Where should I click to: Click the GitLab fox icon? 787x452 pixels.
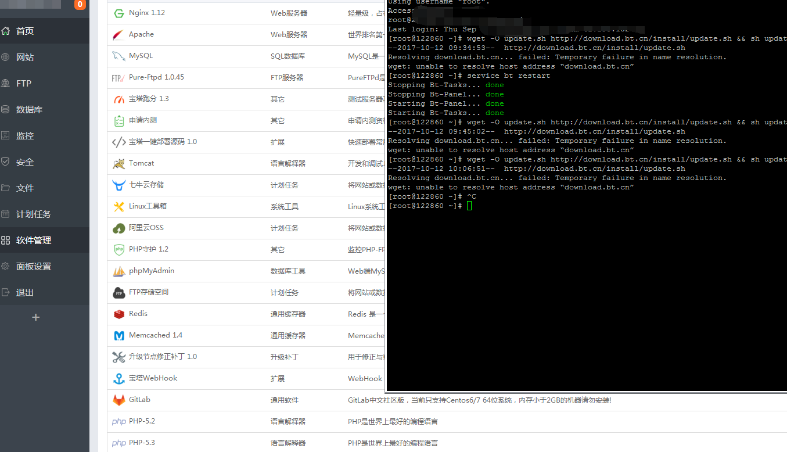[x=118, y=400]
